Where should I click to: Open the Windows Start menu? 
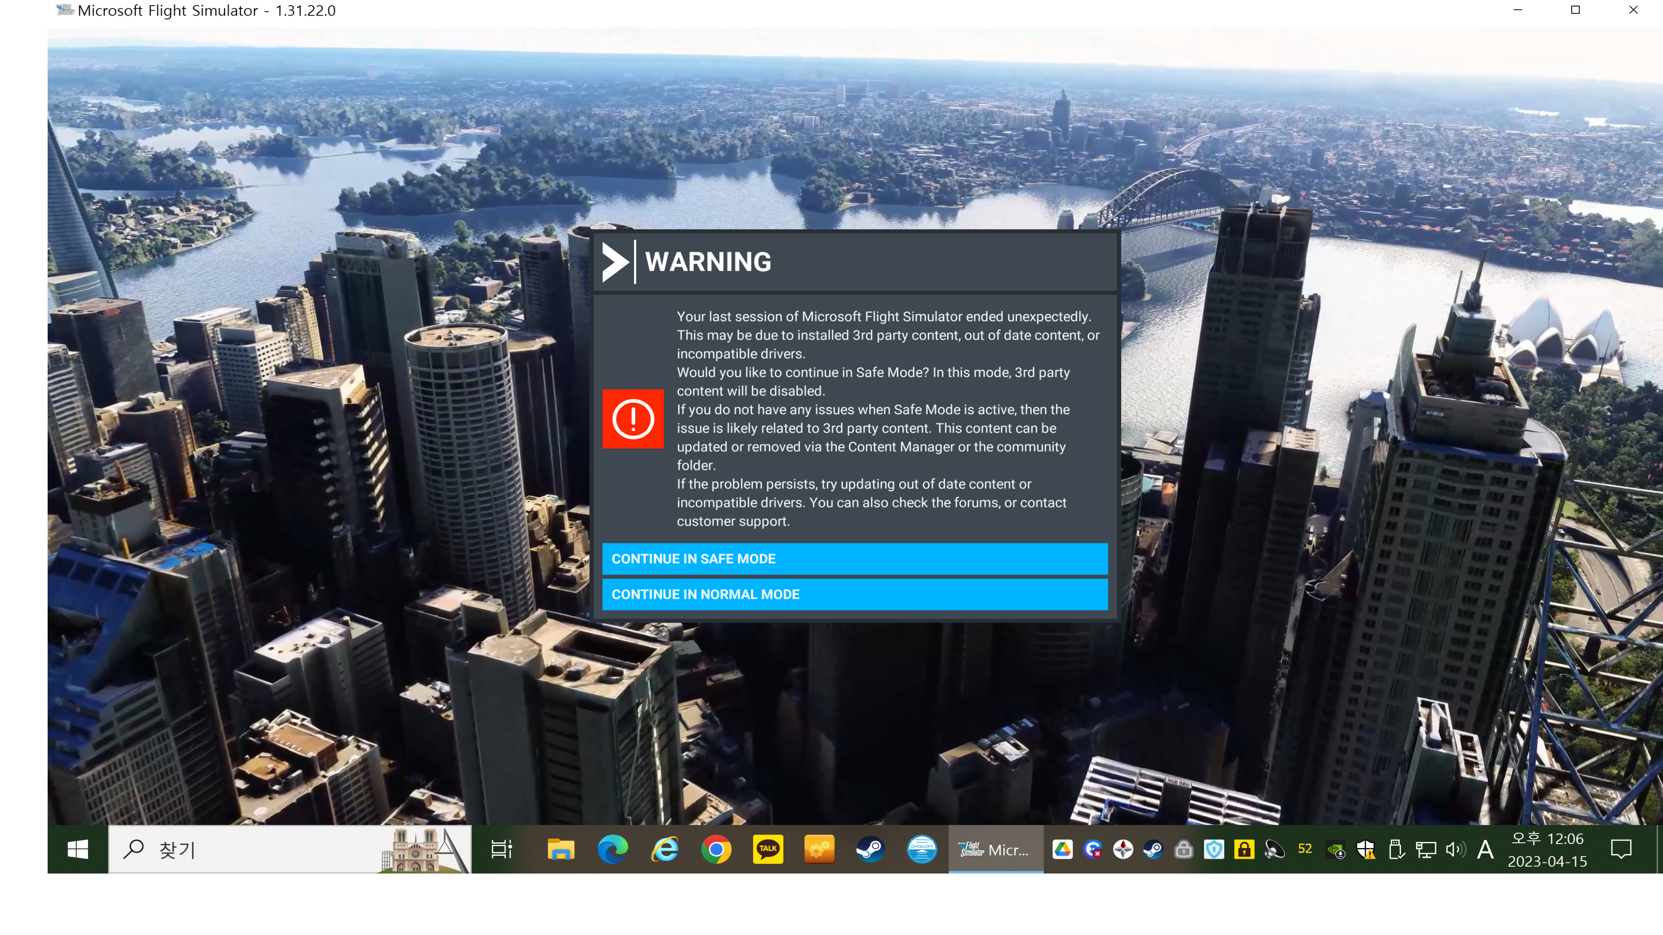point(78,849)
